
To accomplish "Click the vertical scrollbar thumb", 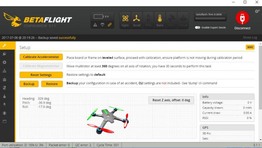I will click(260, 77).
